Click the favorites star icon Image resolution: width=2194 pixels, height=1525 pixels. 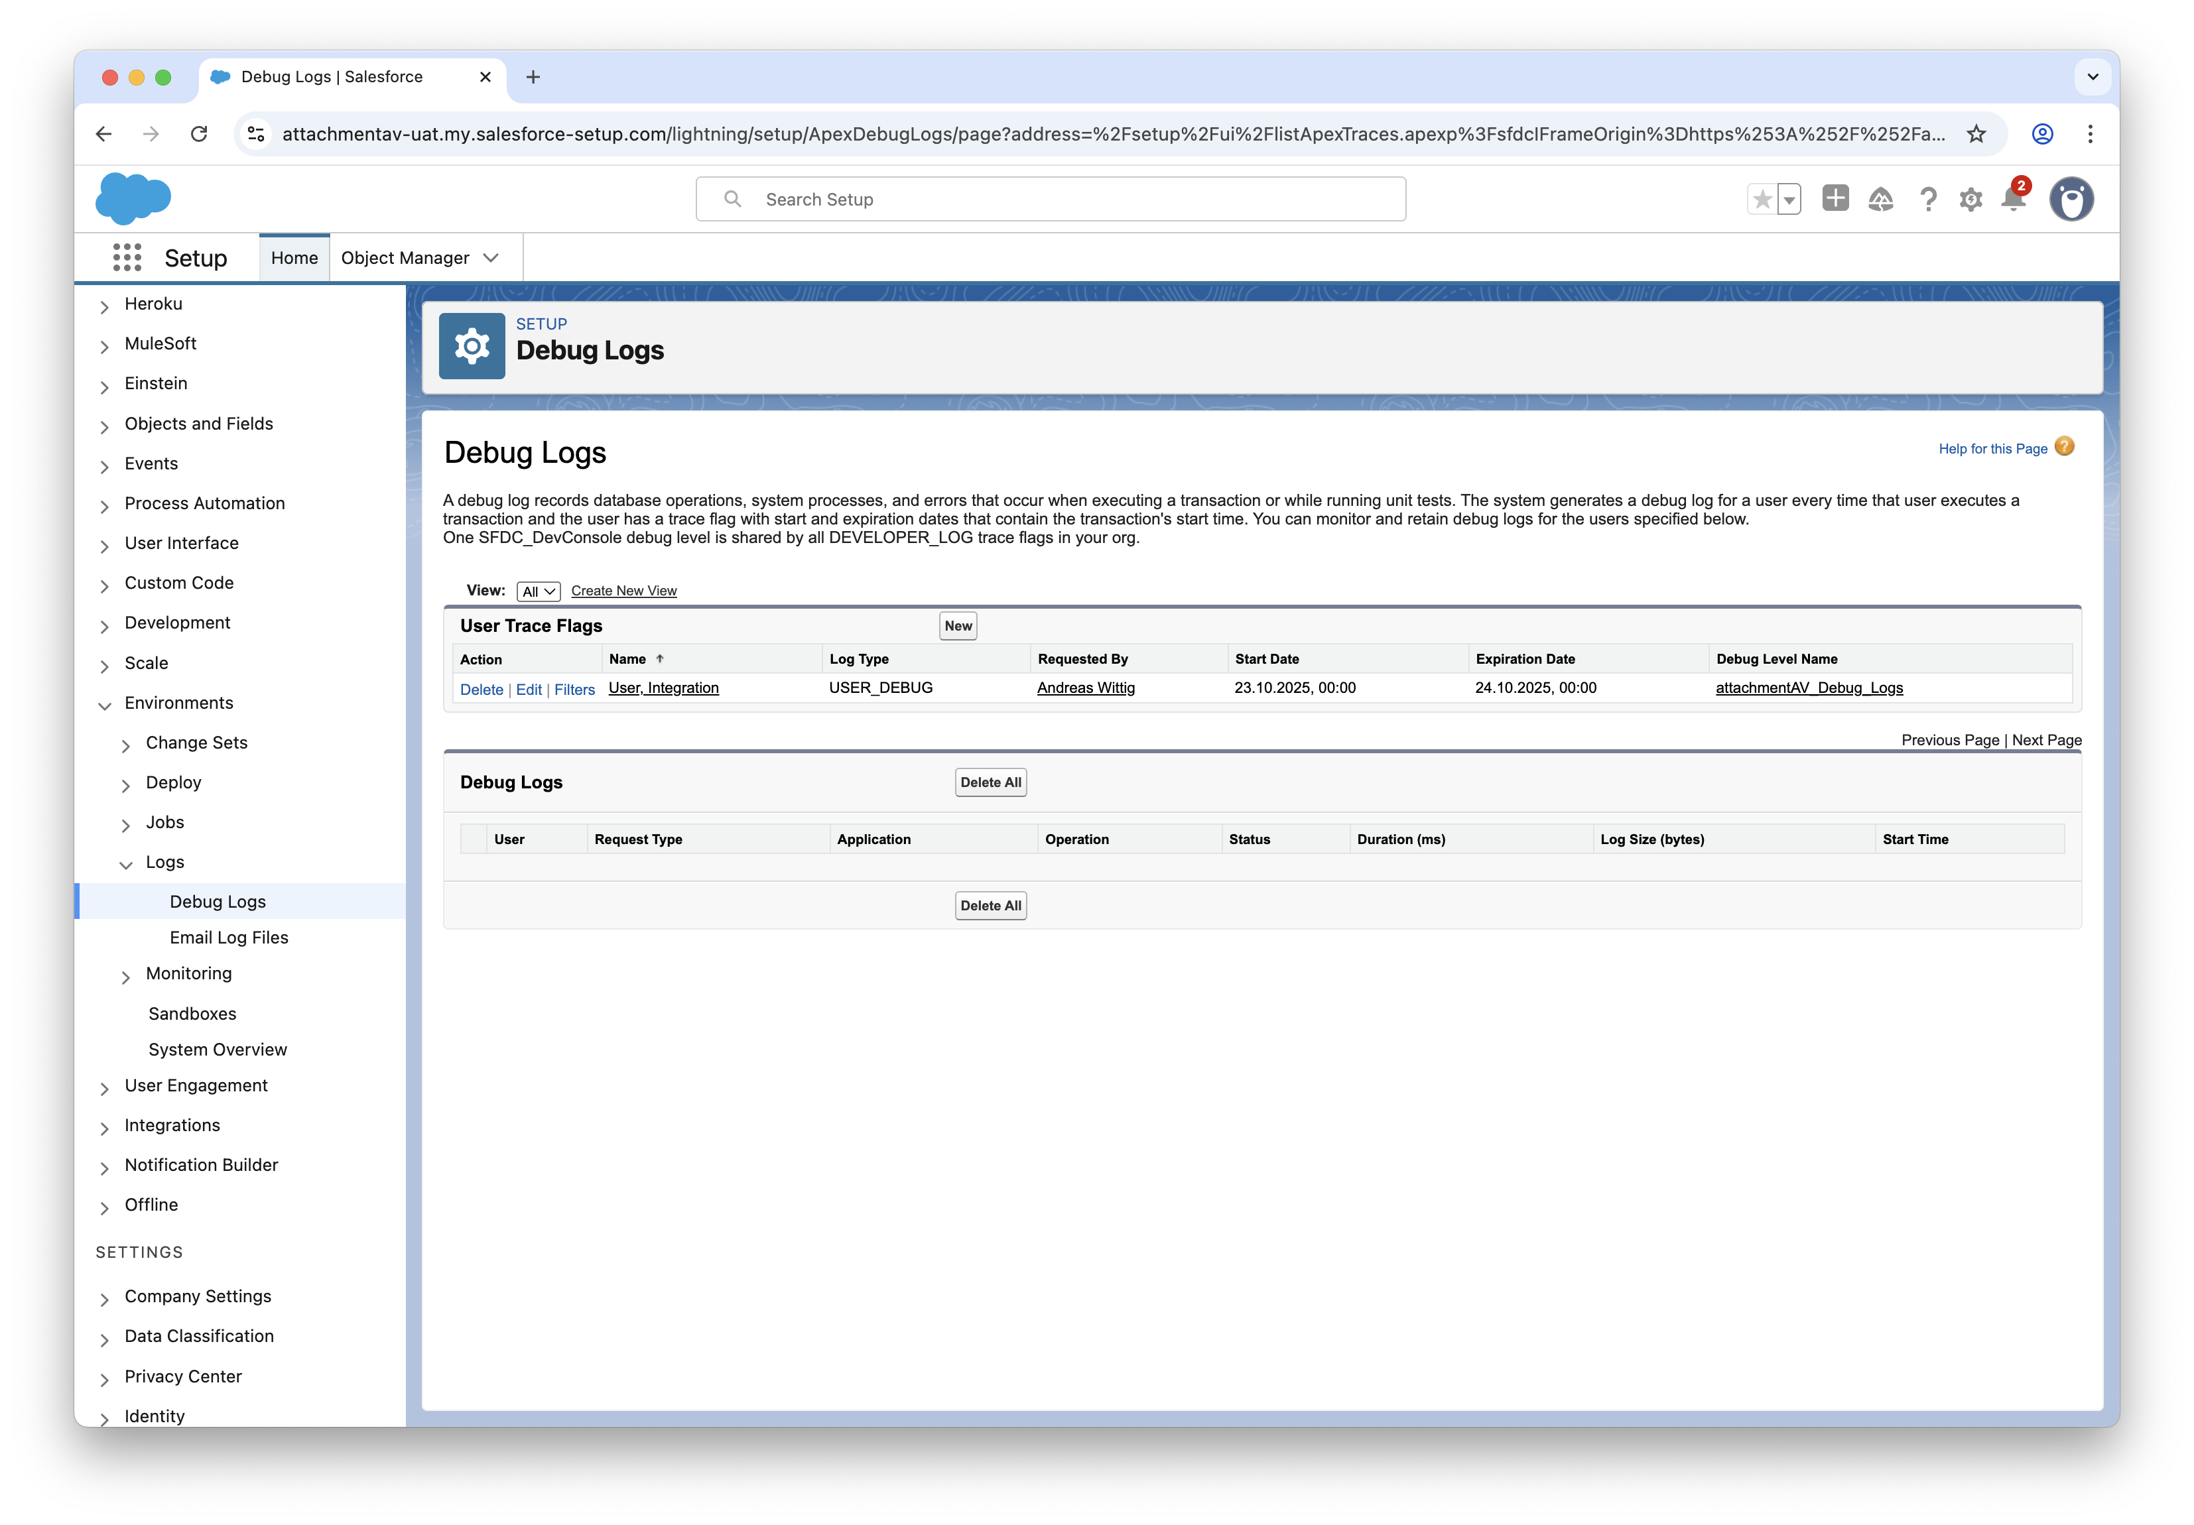click(1762, 200)
